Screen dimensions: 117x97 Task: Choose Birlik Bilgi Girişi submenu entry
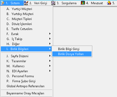72,49
